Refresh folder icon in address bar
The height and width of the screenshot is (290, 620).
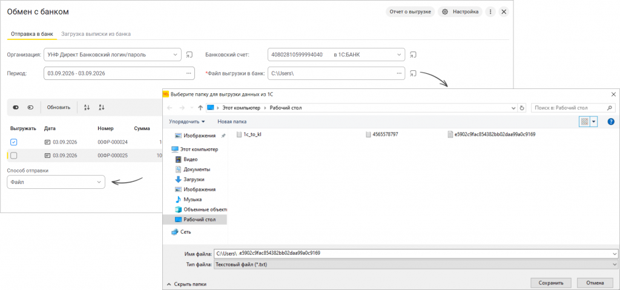(x=522, y=108)
